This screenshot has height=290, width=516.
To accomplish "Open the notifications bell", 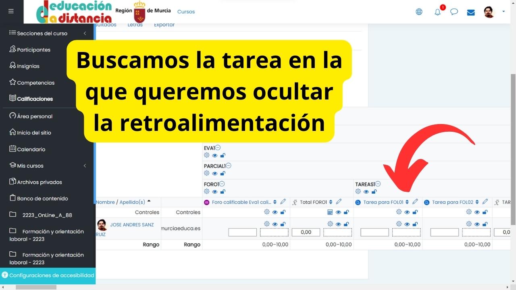I will point(438,12).
